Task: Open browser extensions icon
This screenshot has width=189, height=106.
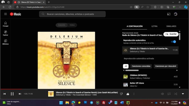Action: (155, 7)
